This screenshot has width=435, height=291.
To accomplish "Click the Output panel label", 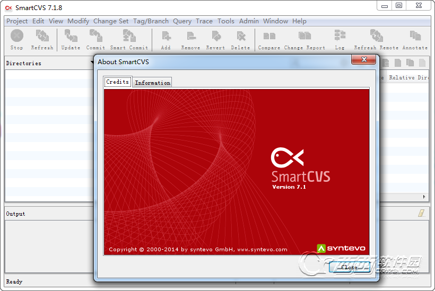I will pos(15,214).
